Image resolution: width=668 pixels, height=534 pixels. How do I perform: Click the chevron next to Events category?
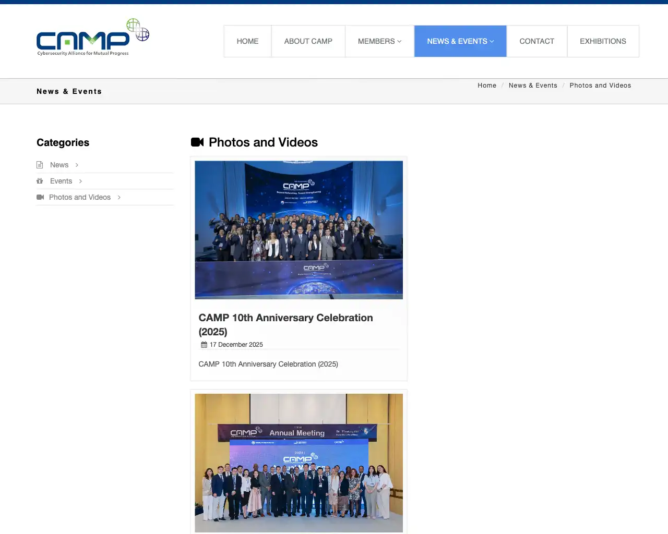click(80, 181)
